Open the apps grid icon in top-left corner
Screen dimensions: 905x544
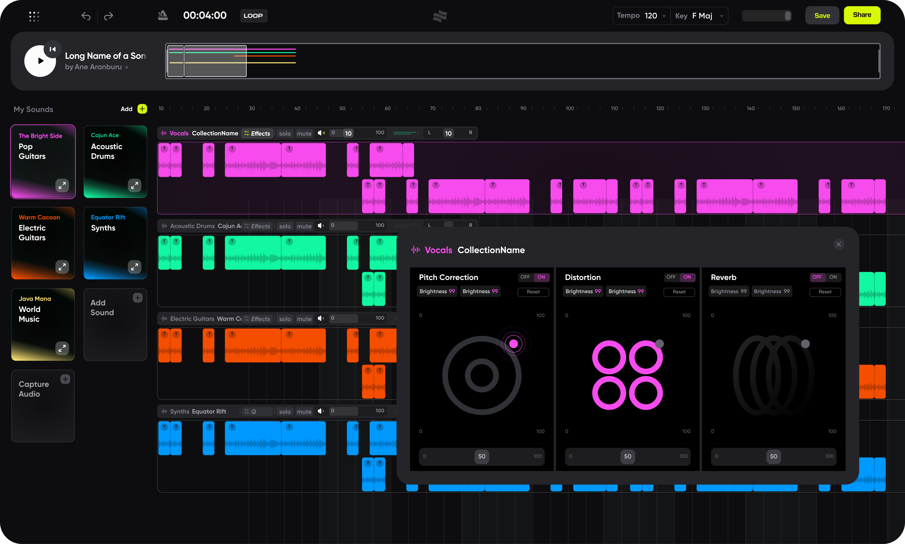click(x=34, y=16)
